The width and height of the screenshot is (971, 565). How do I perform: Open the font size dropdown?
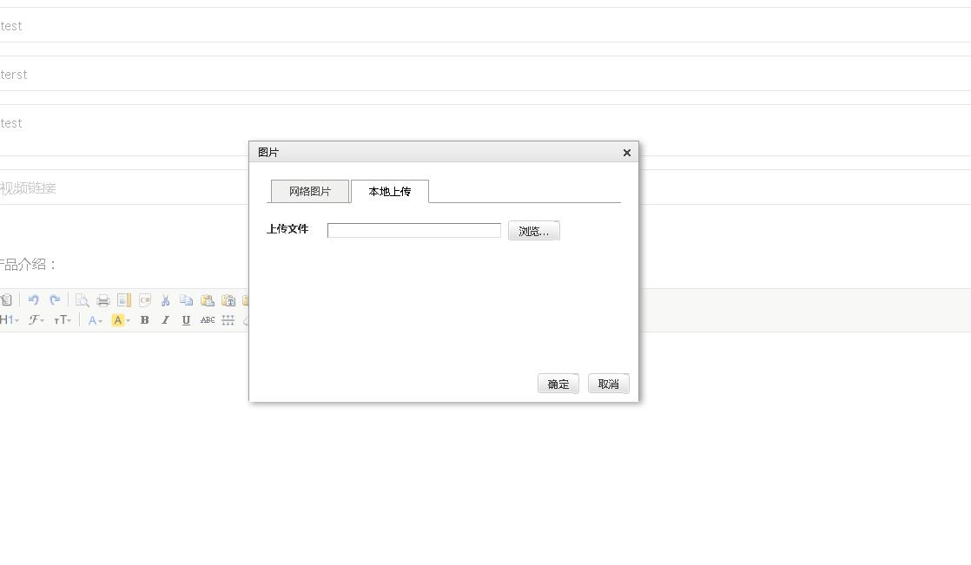pyautogui.click(x=62, y=320)
